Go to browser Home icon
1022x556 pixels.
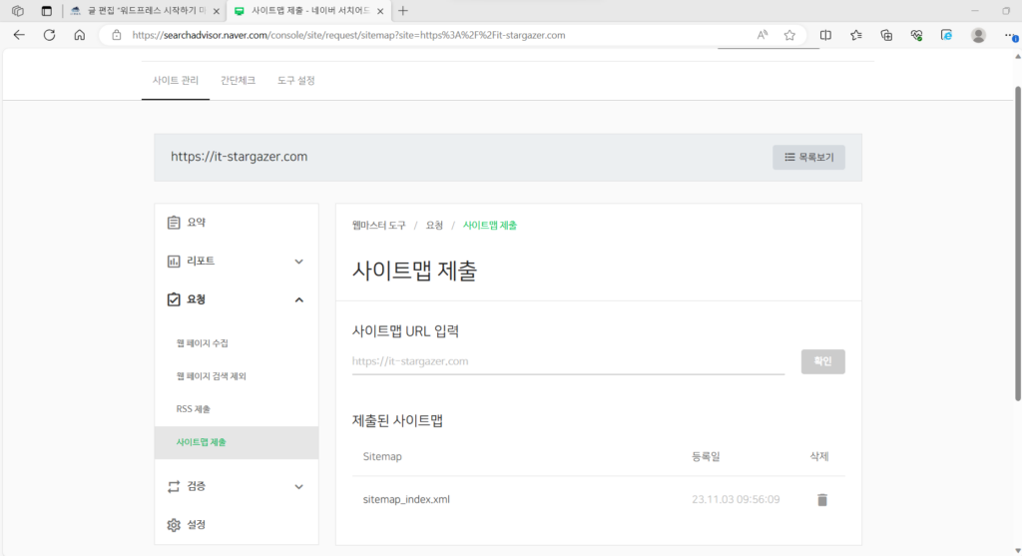click(80, 35)
